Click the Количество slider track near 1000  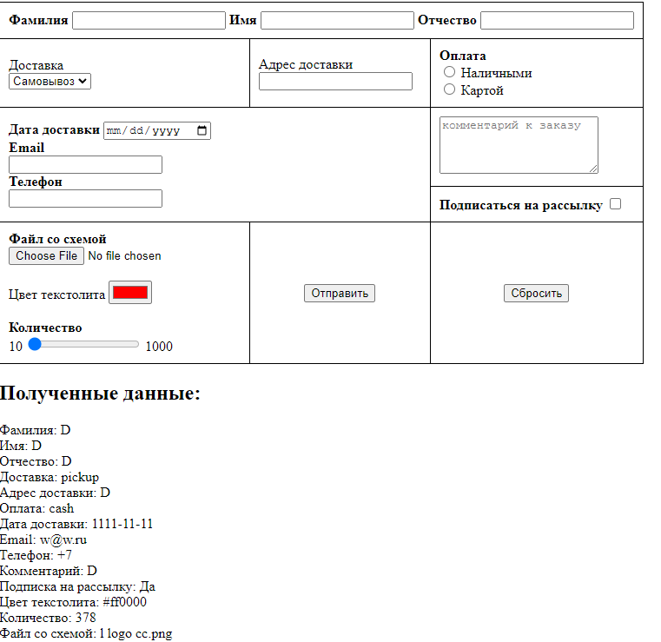(134, 344)
